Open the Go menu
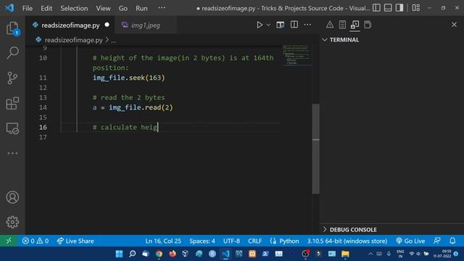The image size is (464, 261). (x=123, y=8)
